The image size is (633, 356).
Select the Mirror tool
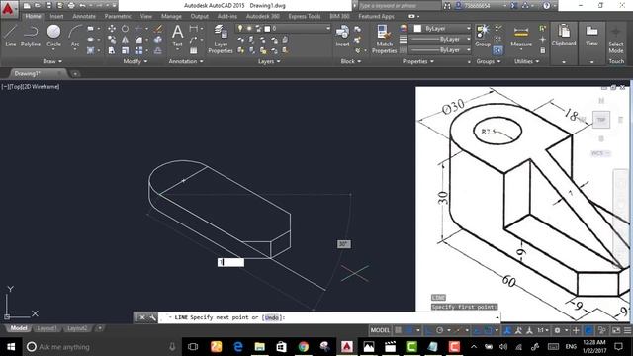point(126,40)
